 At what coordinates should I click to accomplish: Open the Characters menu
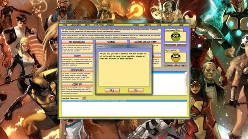(76, 25)
